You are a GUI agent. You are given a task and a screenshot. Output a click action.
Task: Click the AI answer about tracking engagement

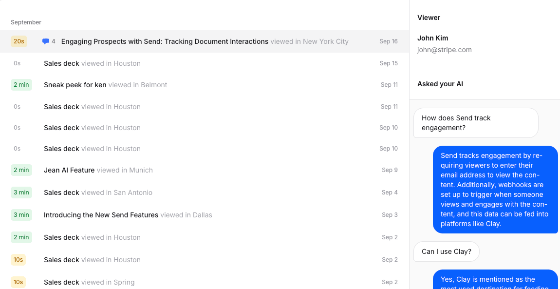click(x=495, y=190)
